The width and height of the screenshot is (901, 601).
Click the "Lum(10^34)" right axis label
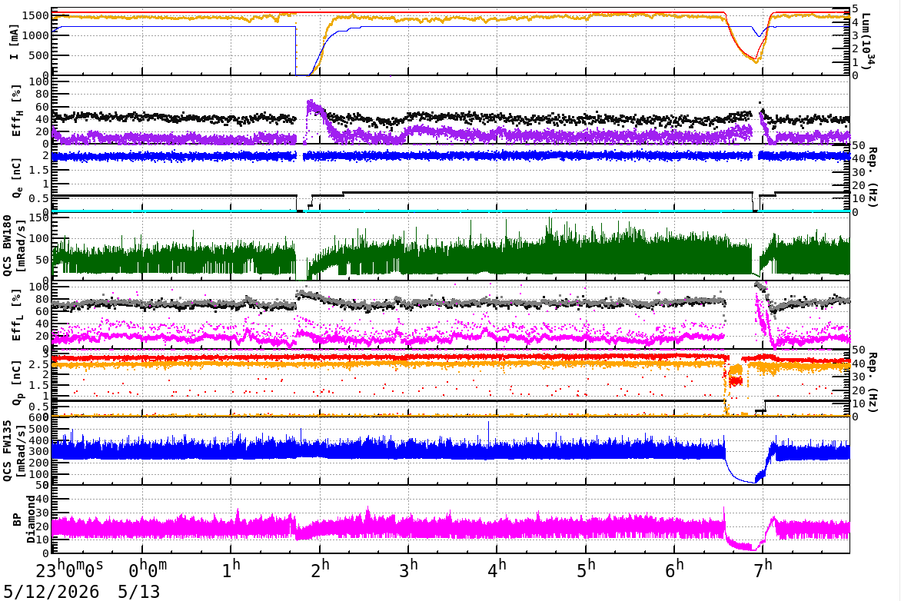(x=868, y=42)
